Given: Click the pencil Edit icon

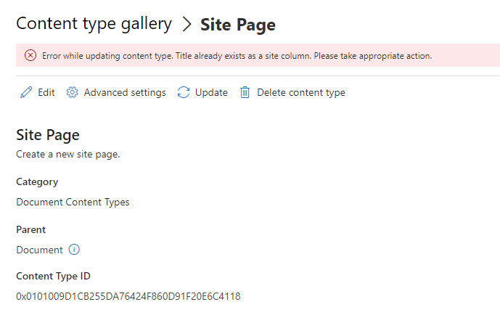Looking at the screenshot, I should [x=26, y=93].
